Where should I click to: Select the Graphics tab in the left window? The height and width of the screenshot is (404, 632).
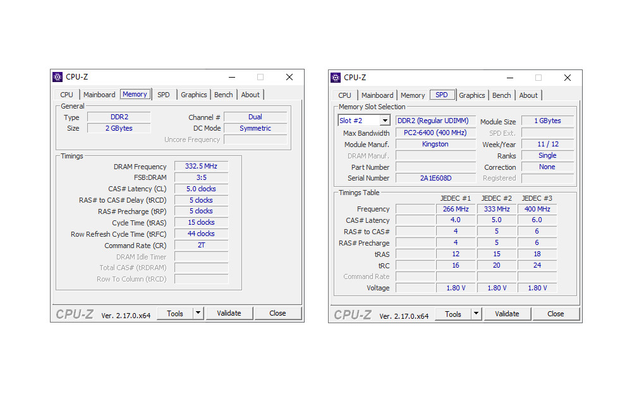(193, 95)
